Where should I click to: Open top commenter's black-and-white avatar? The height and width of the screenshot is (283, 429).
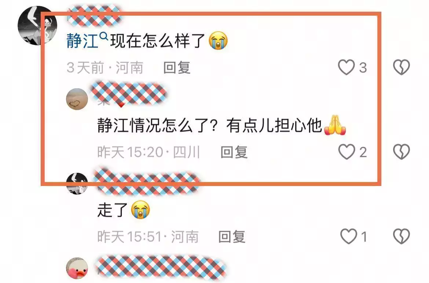pyautogui.click(x=37, y=25)
